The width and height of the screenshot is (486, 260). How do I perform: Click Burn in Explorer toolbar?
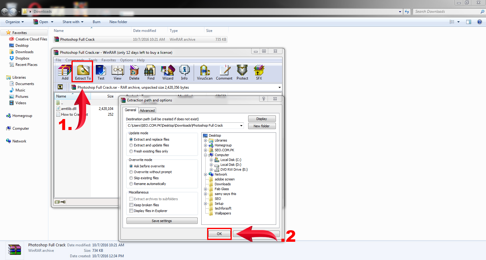pos(96,22)
